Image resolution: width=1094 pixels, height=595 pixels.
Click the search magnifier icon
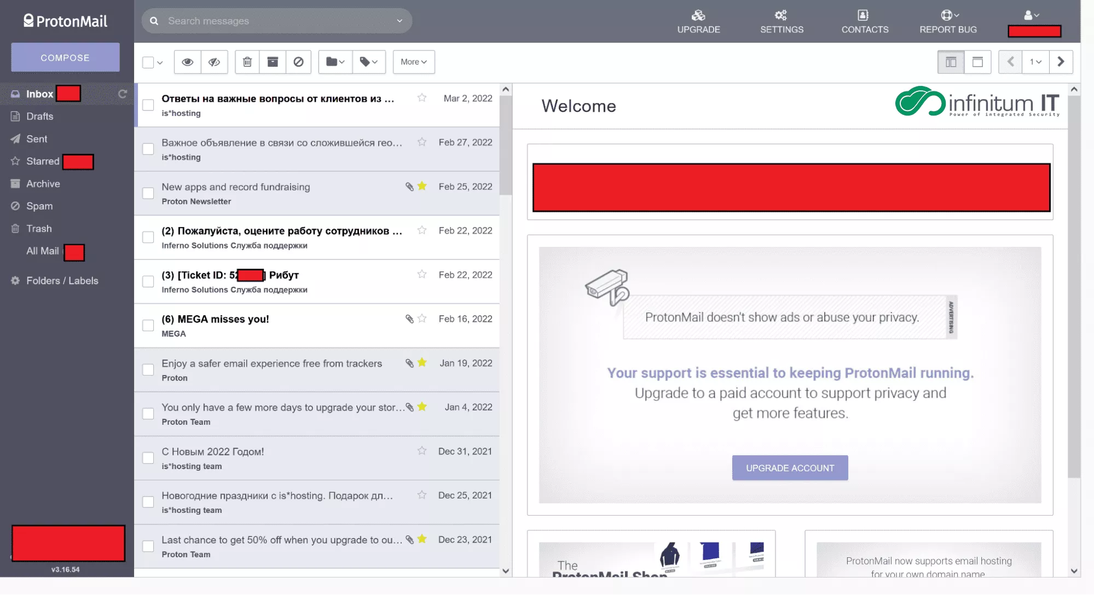(x=154, y=21)
